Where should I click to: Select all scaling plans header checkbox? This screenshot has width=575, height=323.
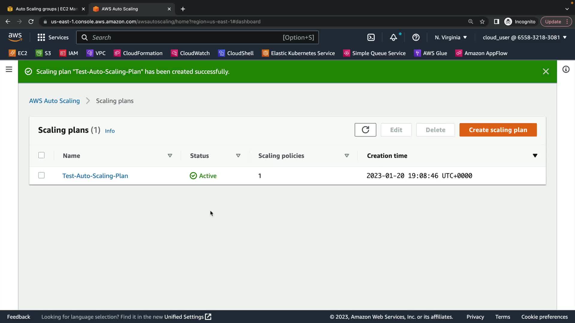41,155
